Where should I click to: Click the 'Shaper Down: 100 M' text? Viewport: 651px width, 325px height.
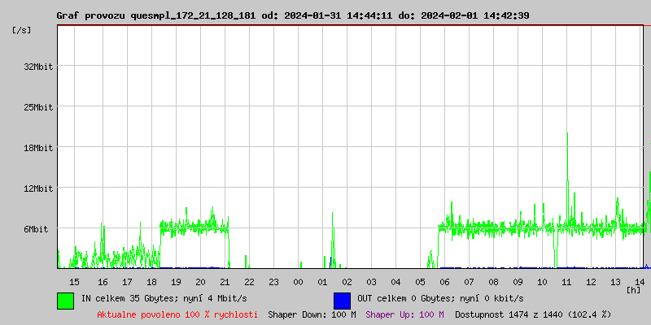tap(312, 314)
